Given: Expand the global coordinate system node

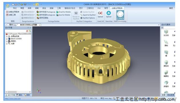Looking at the screenshot, I should pos(7,37).
